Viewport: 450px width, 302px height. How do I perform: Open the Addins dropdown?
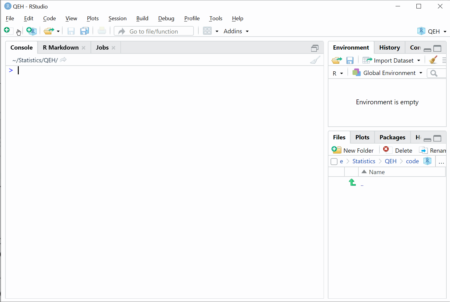click(x=236, y=31)
